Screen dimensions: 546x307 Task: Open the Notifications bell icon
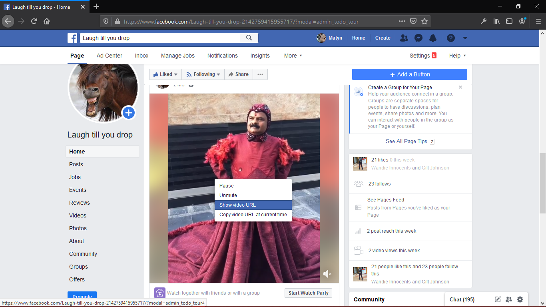[x=433, y=38]
